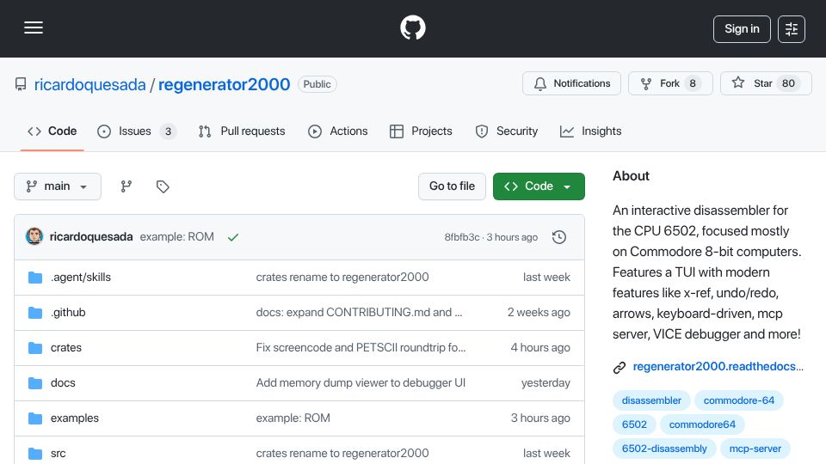826x464 pixels.
Task: Open the .agent/skills row 'crates rename to regenerator2000' commit
Action: [x=342, y=278]
